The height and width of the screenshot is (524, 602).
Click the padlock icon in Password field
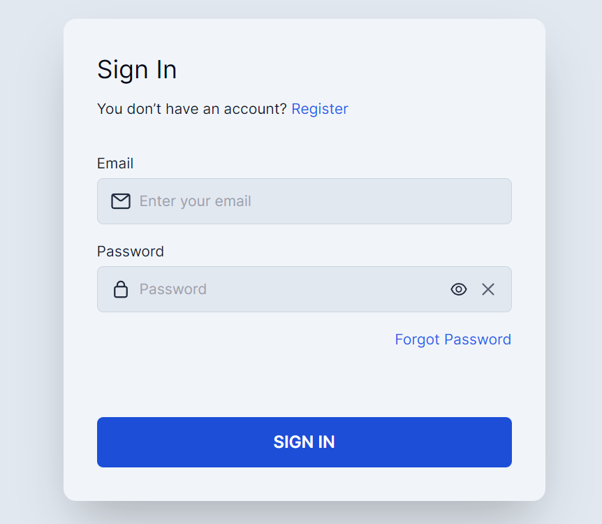[x=121, y=289]
